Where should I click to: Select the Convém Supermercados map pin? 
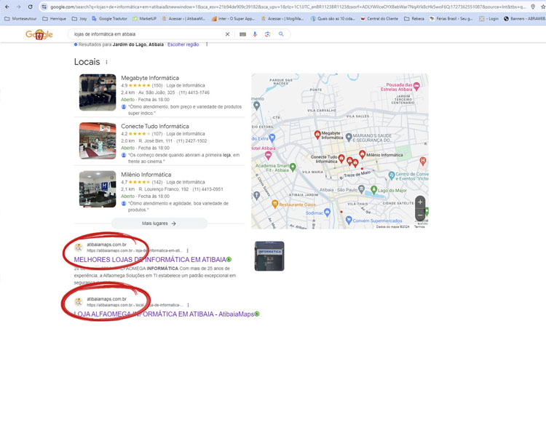[x=349, y=220]
